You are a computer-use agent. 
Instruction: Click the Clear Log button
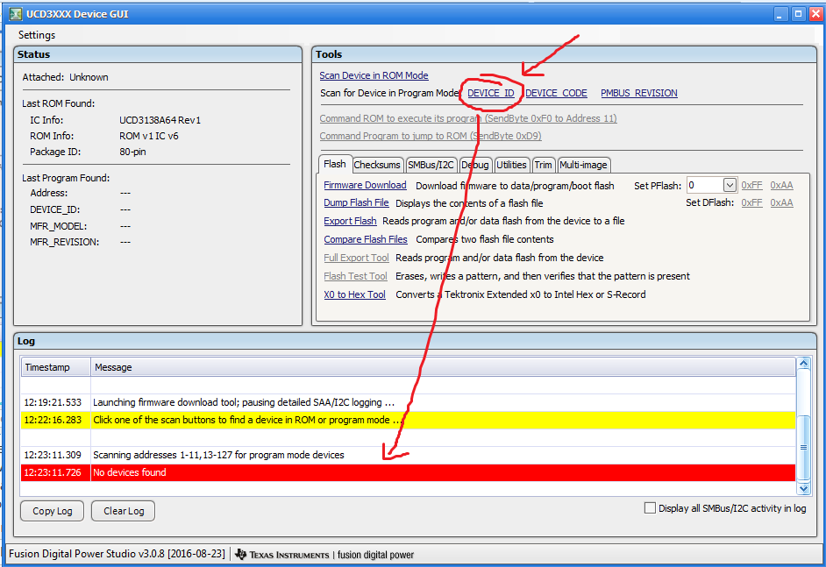click(x=124, y=511)
